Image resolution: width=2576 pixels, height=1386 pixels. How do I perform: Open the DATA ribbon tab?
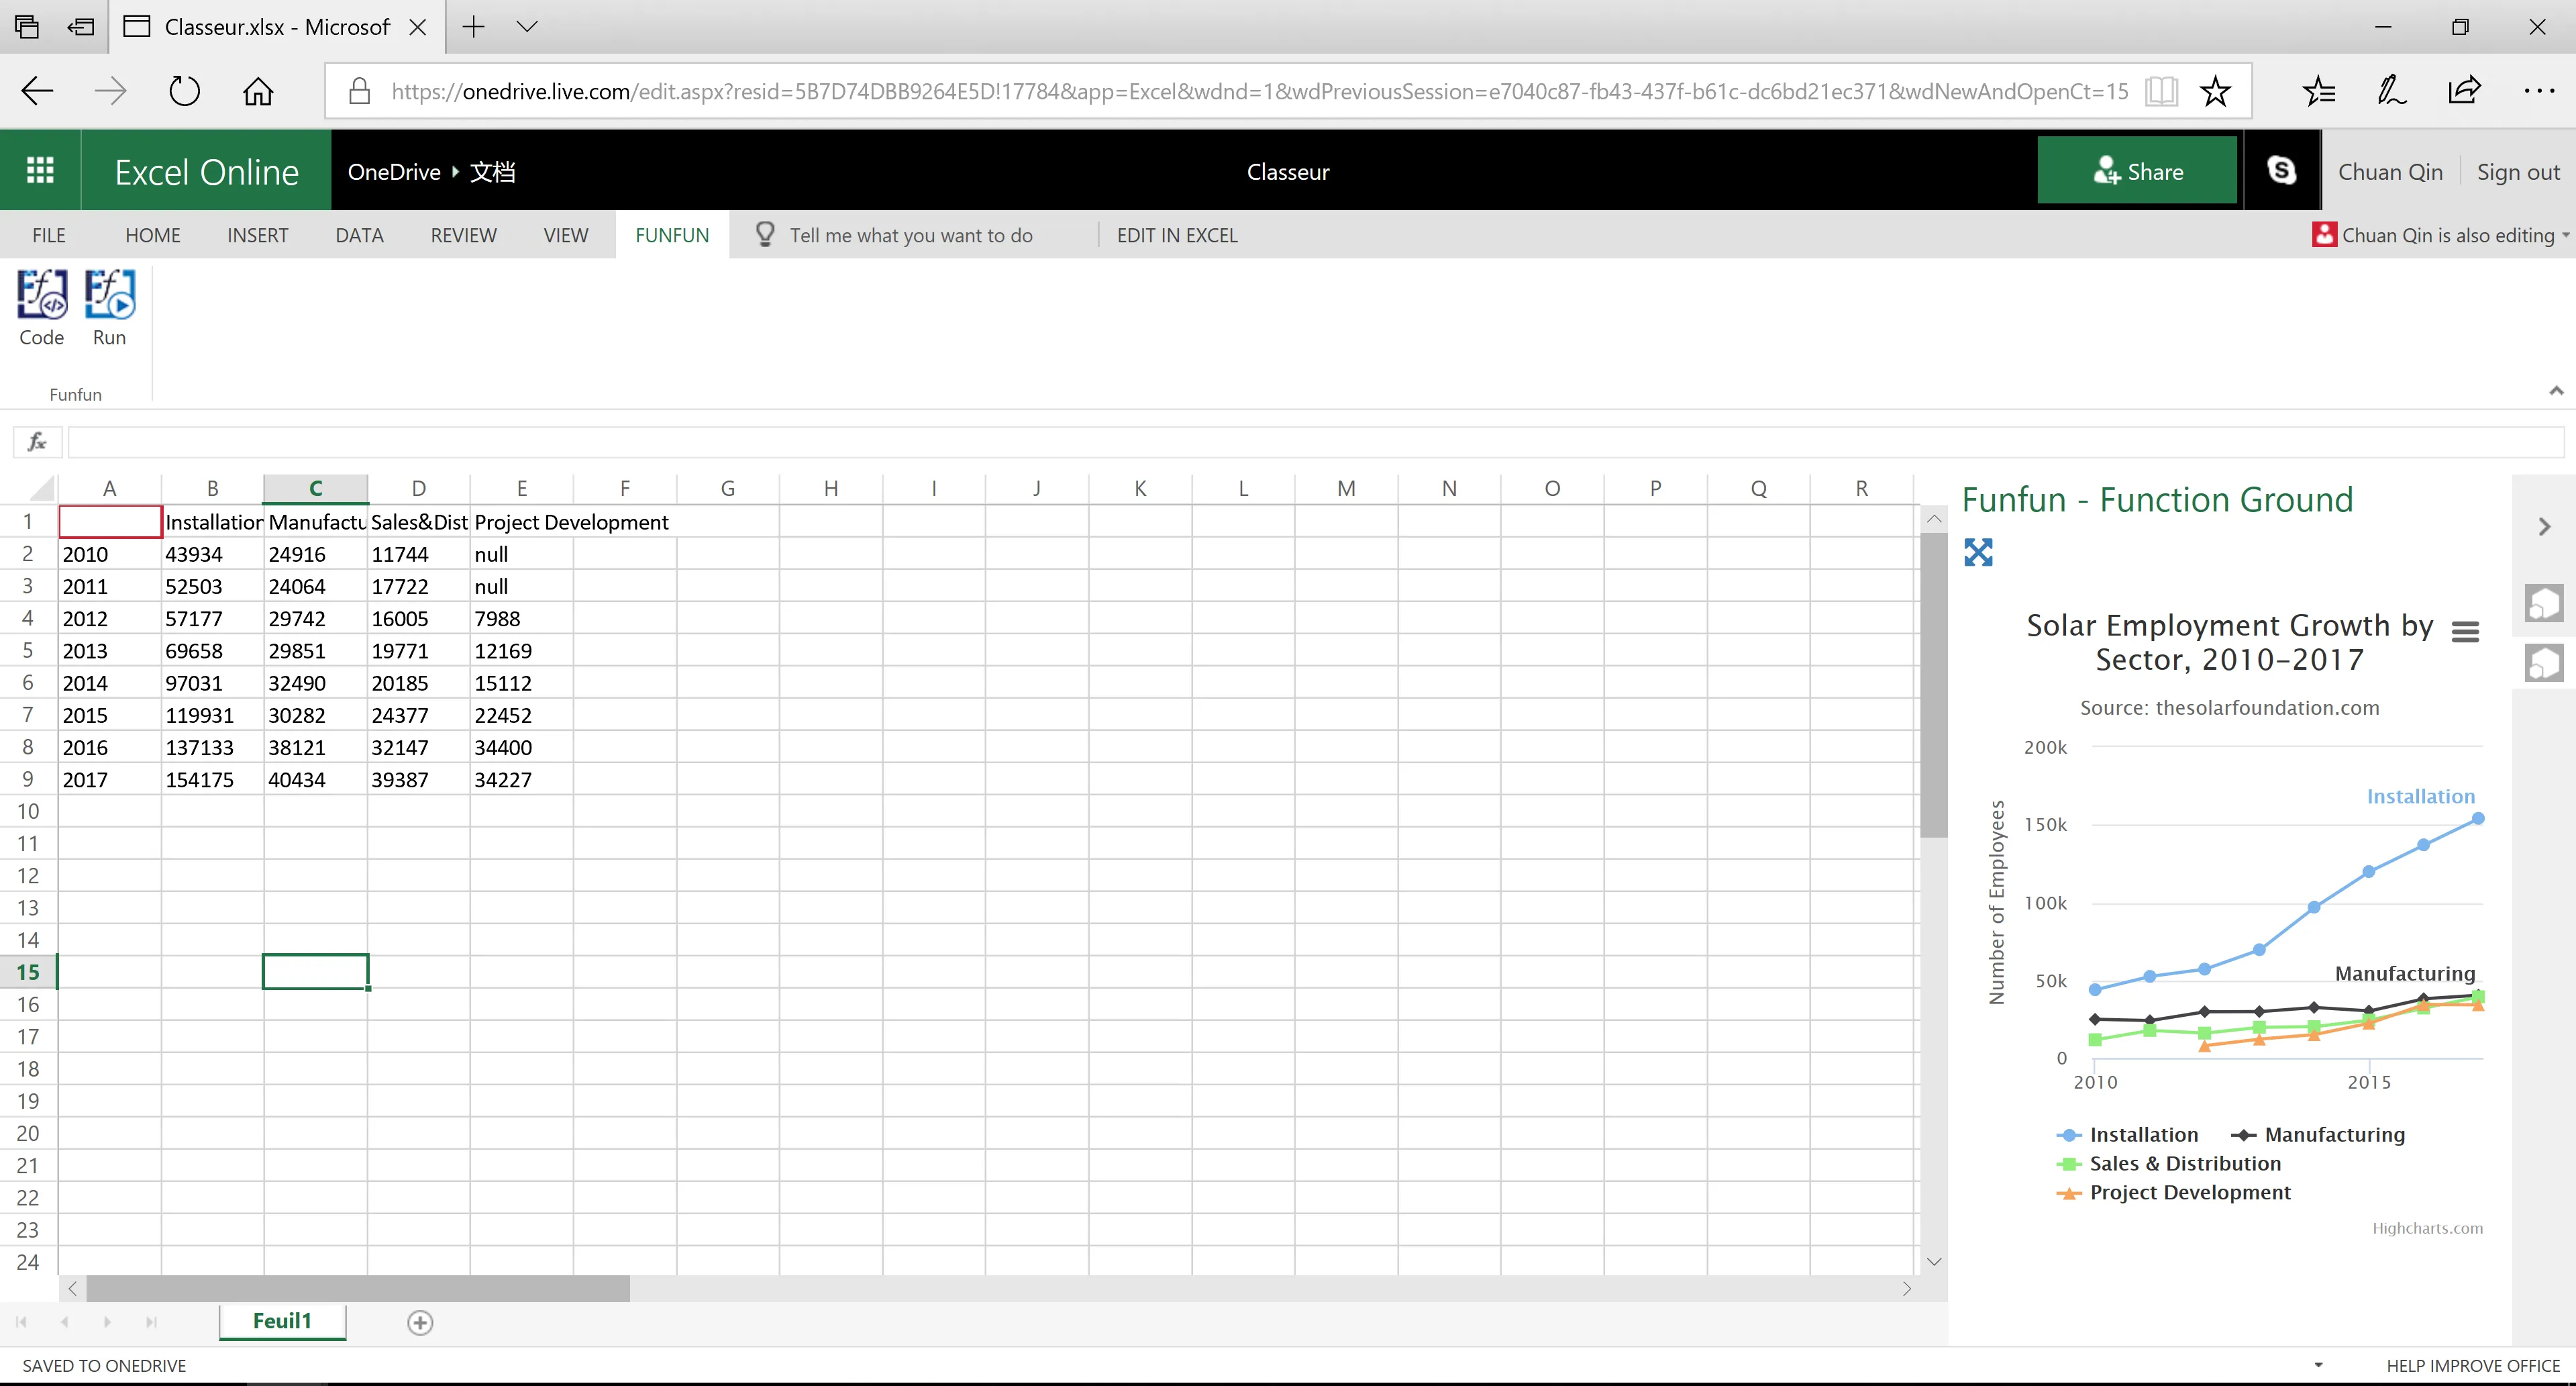point(359,235)
